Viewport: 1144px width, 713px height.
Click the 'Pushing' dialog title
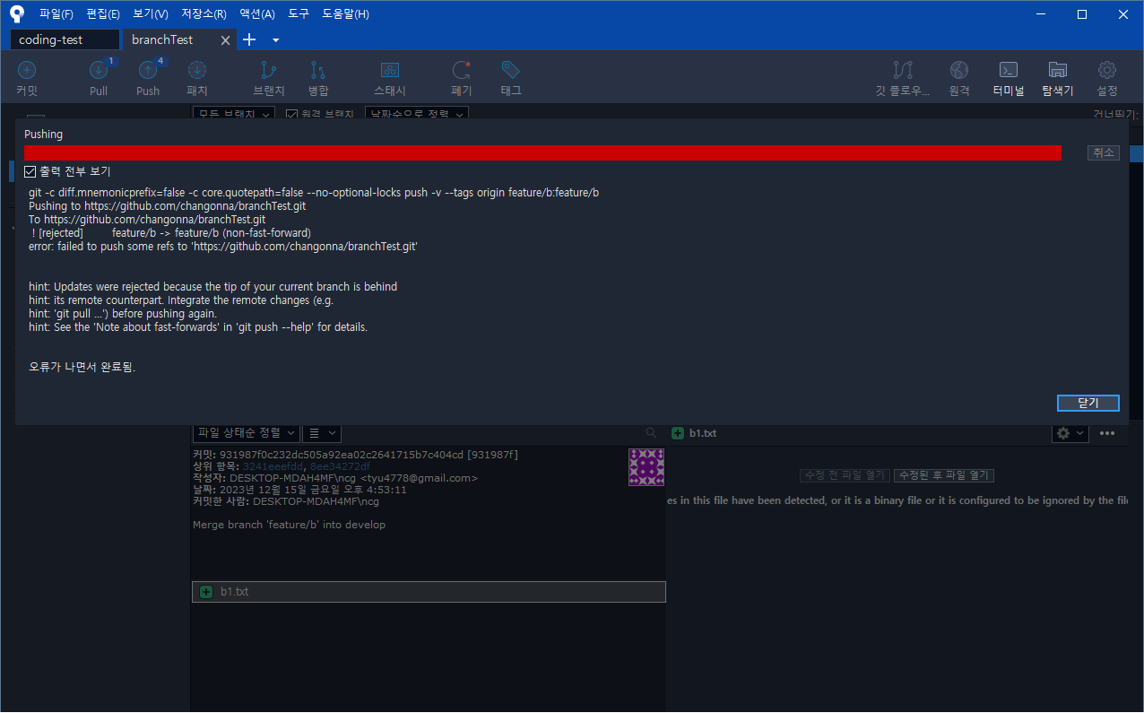tap(44, 135)
